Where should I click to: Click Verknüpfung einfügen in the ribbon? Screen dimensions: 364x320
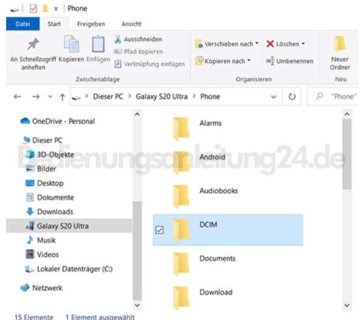[149, 64]
